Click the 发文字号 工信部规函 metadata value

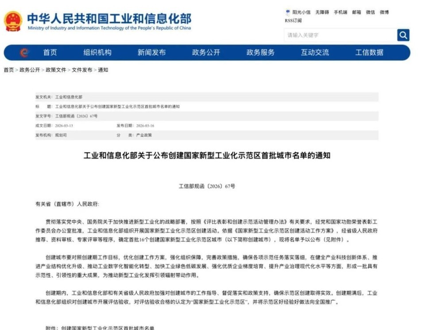(76, 116)
